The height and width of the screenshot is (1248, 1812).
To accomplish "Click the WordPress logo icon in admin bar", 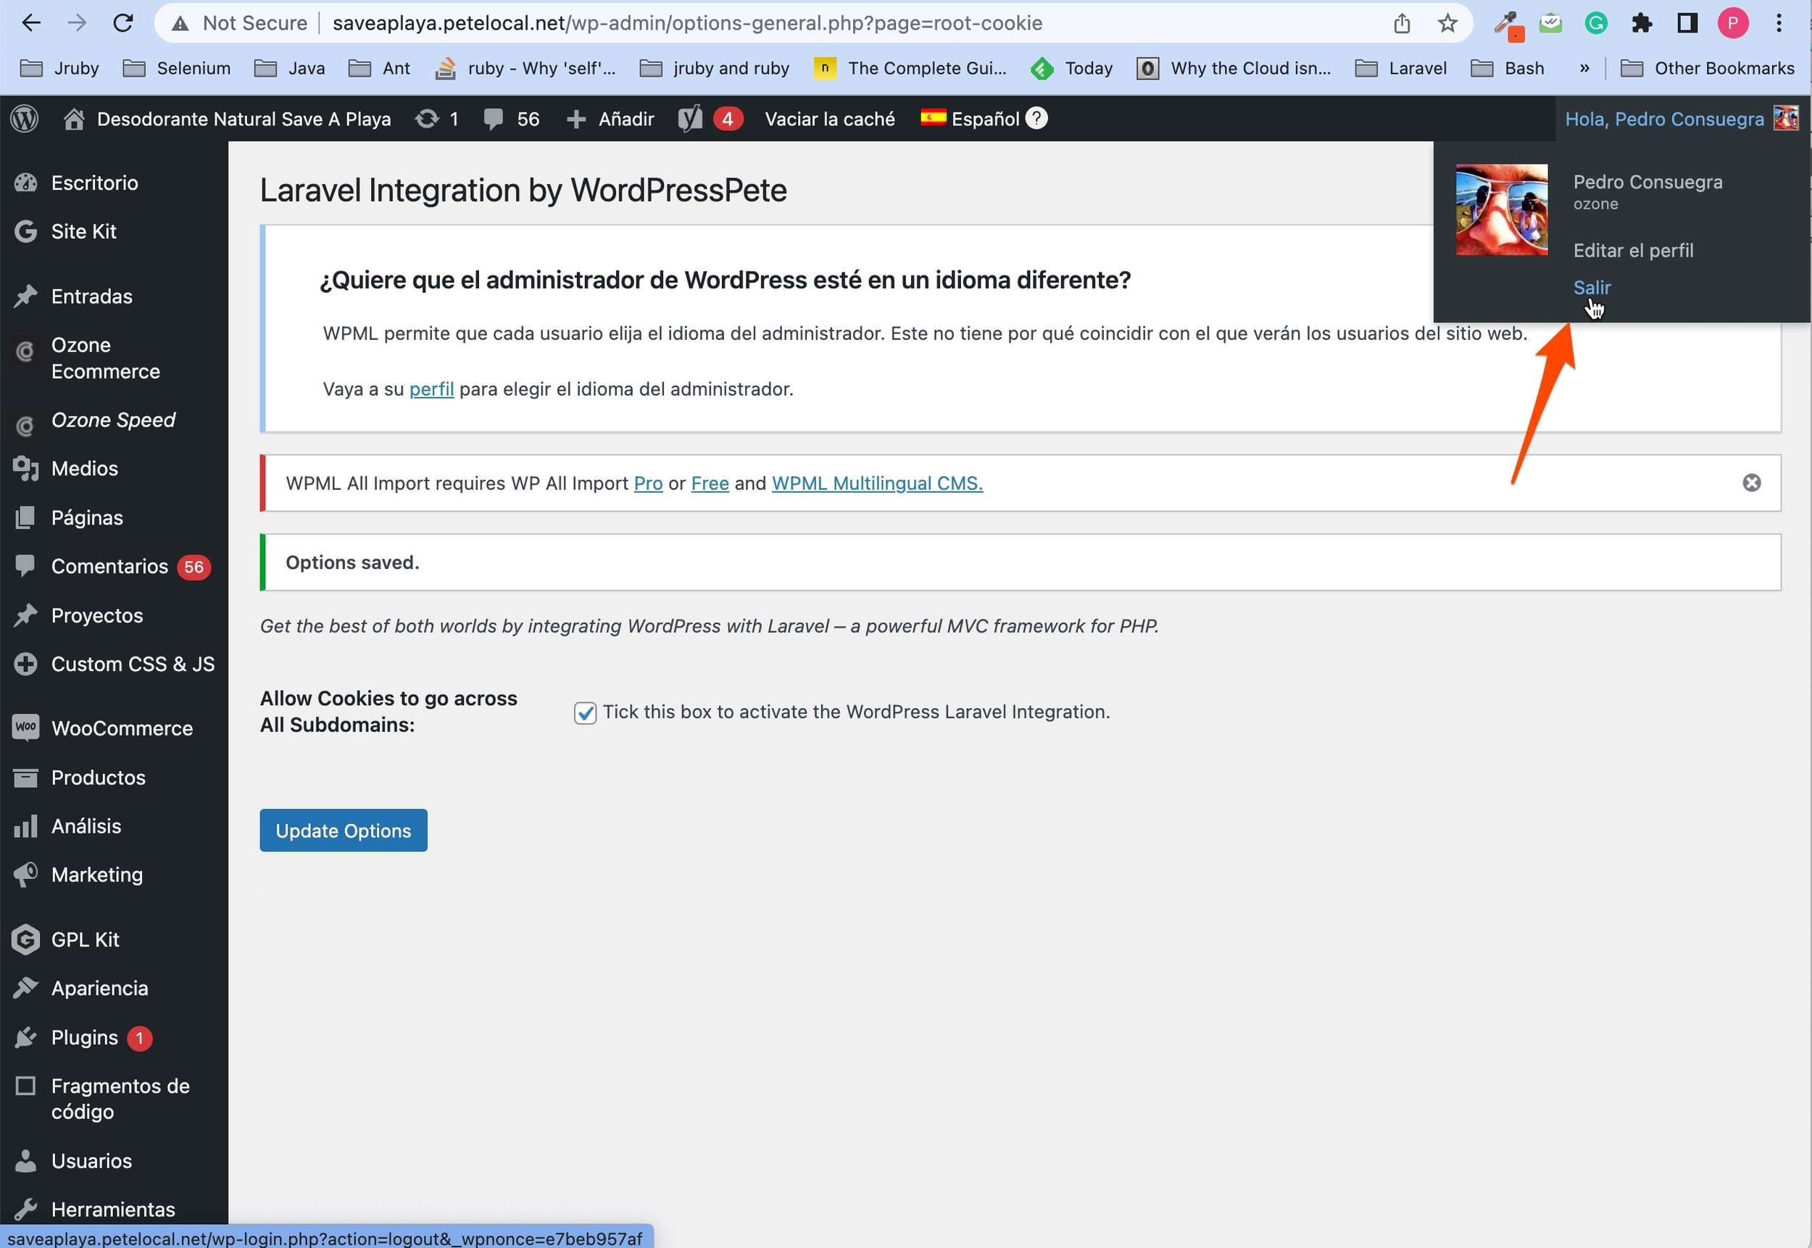I will (24, 119).
